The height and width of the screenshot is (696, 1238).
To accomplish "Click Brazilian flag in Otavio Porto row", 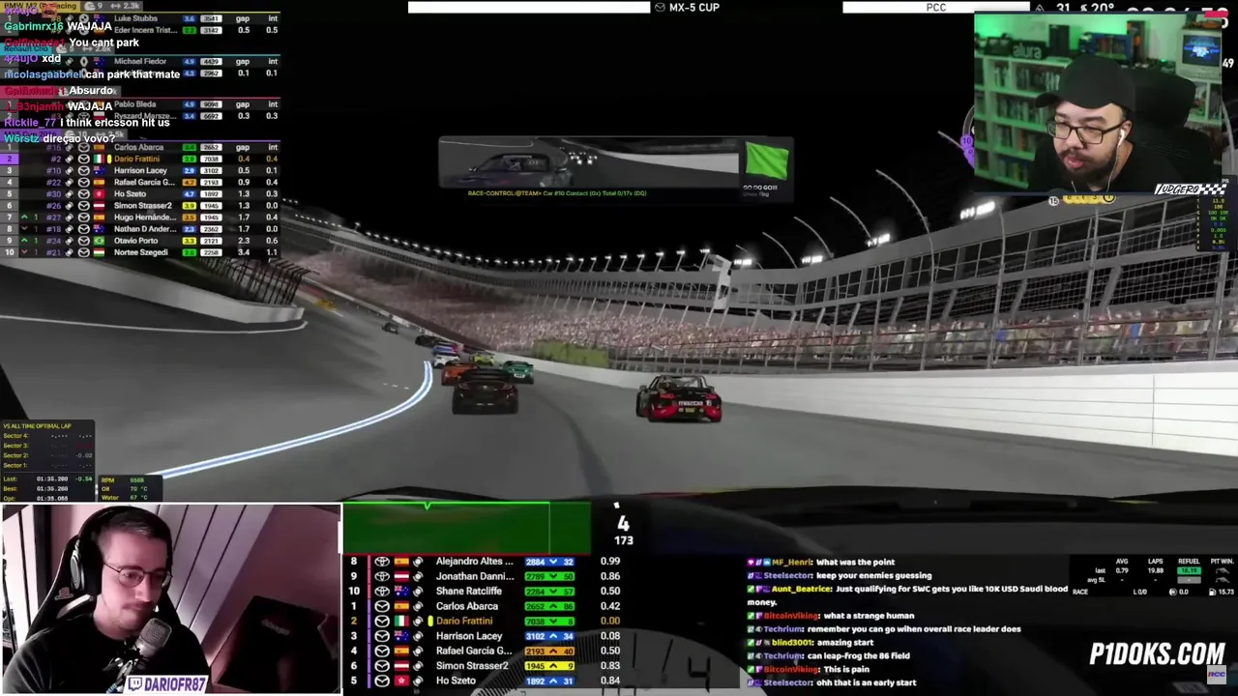I will (98, 241).
